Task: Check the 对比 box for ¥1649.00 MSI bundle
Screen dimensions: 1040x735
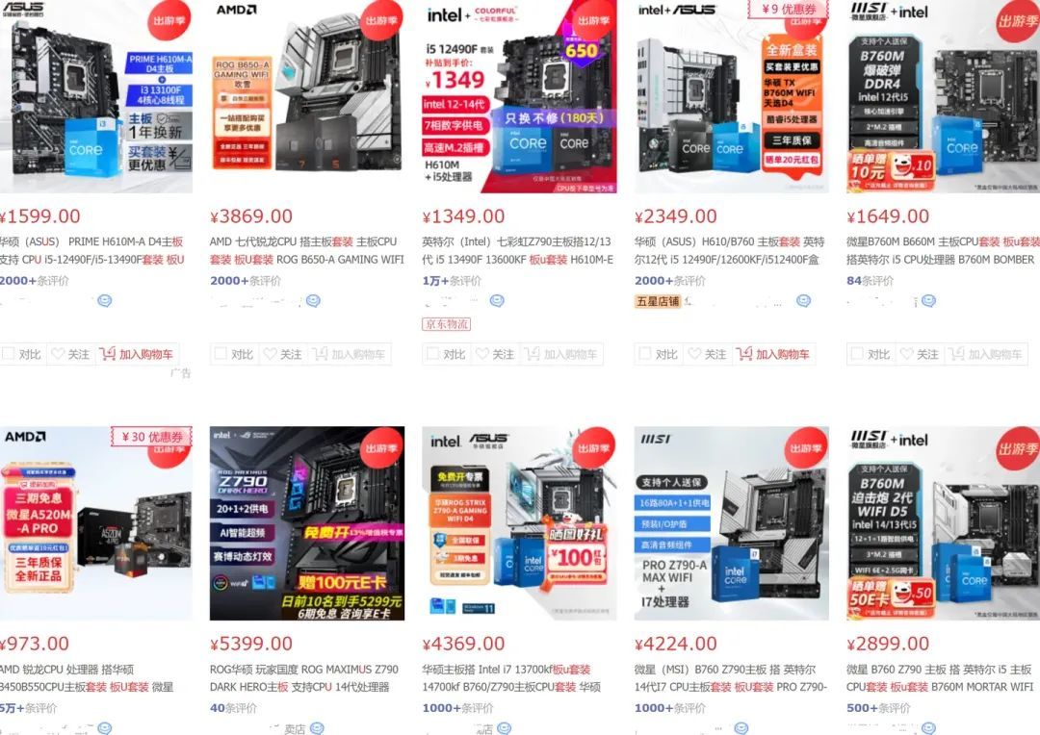Action: [857, 354]
